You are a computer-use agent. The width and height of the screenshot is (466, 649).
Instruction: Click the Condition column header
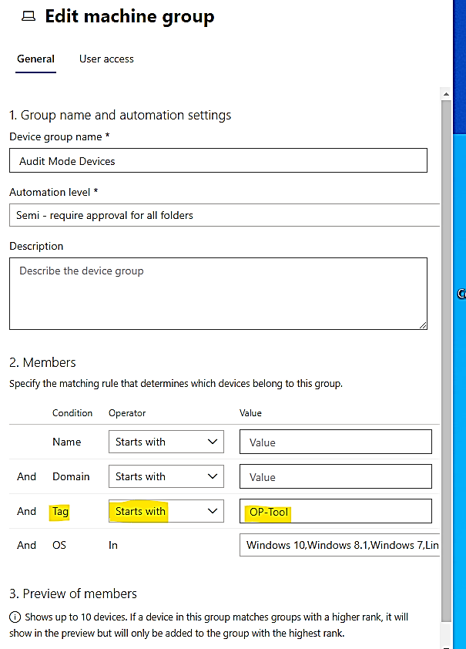point(72,413)
